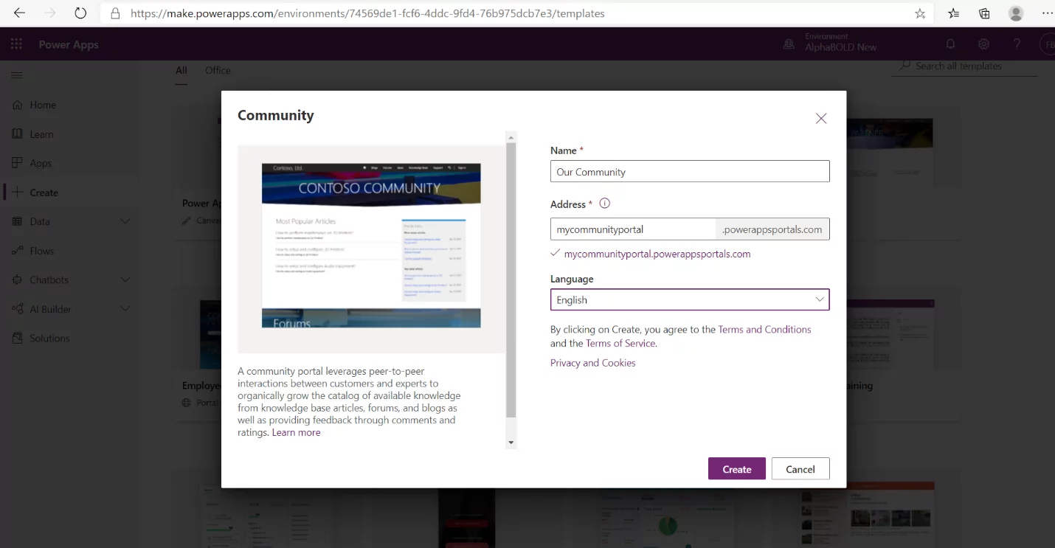The height and width of the screenshot is (548, 1055).
Task: Click the Create button in dialog
Action: pos(736,469)
